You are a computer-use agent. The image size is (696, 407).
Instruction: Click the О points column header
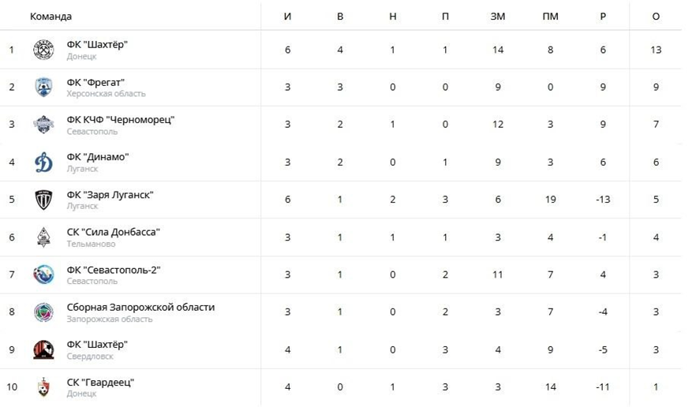pos(656,17)
